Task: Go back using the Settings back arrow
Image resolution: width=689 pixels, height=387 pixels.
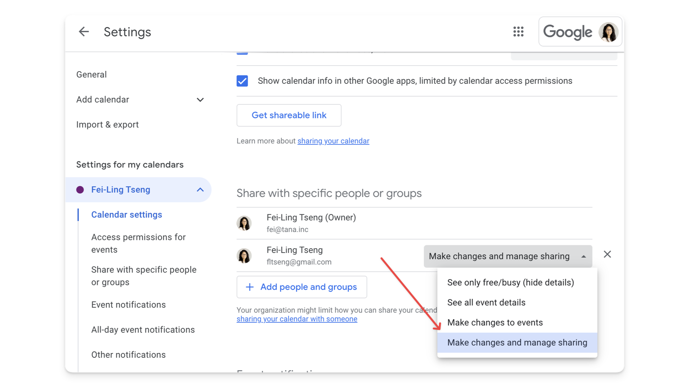Action: coord(83,32)
